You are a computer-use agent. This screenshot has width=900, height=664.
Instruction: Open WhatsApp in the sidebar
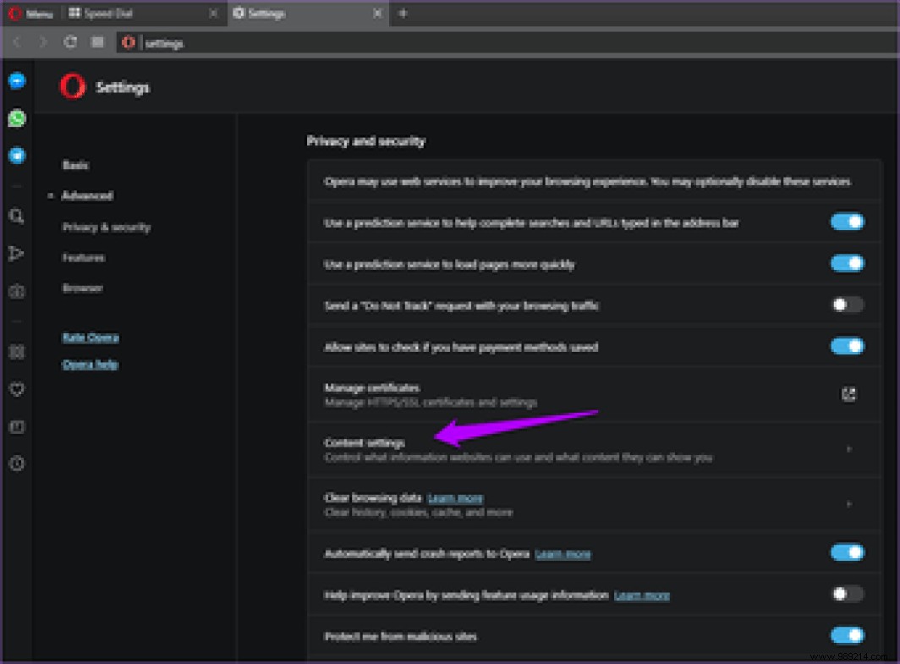coord(17,118)
